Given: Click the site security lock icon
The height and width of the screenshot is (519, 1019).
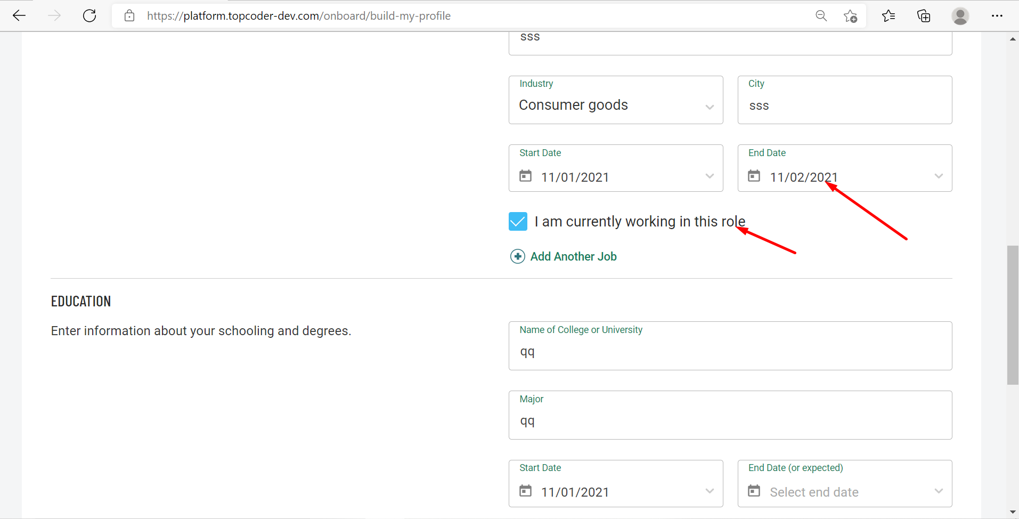Looking at the screenshot, I should point(129,15).
